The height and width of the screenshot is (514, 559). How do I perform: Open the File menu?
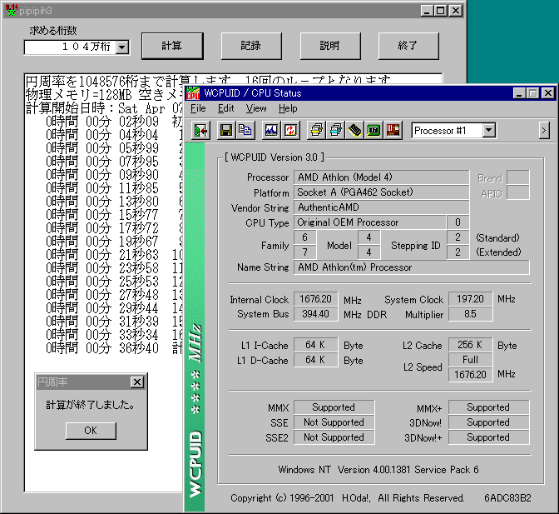click(x=198, y=108)
